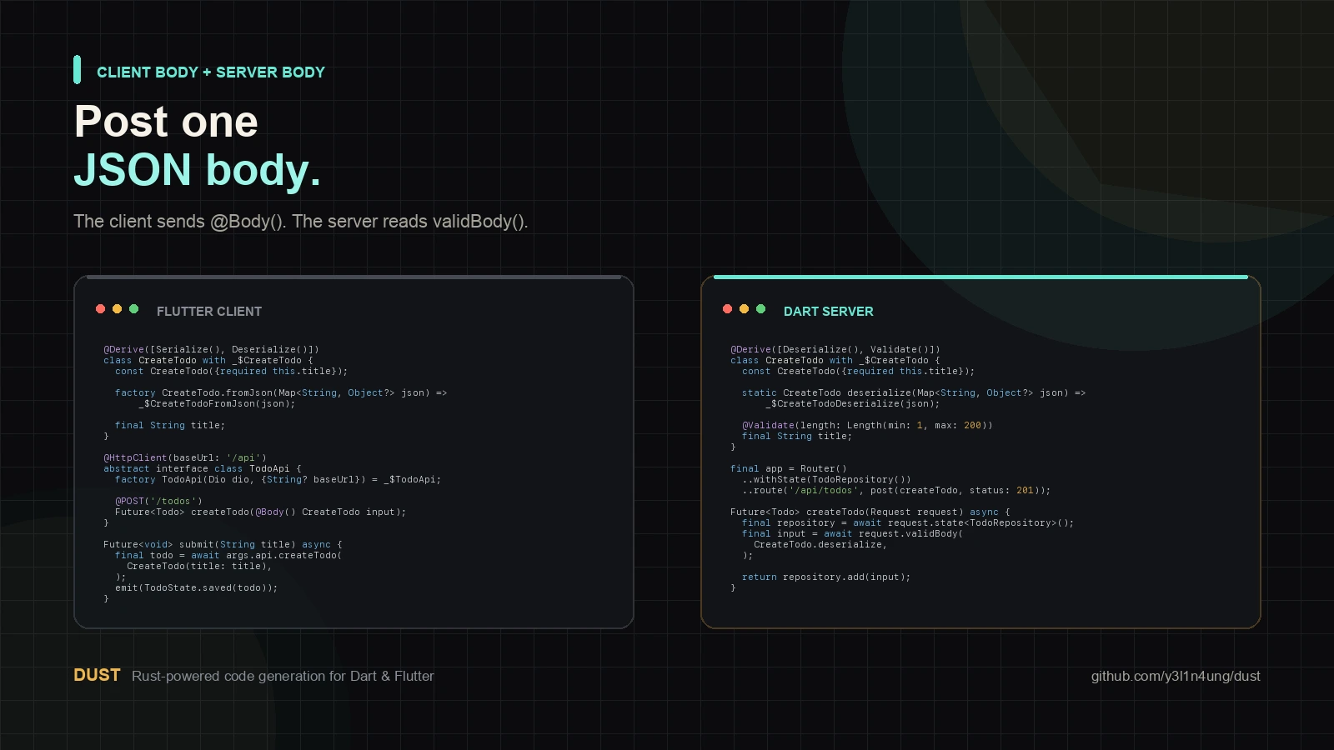Click 'final String title;' in Flutter Client code
The width and height of the screenshot is (1334, 750).
170,426
